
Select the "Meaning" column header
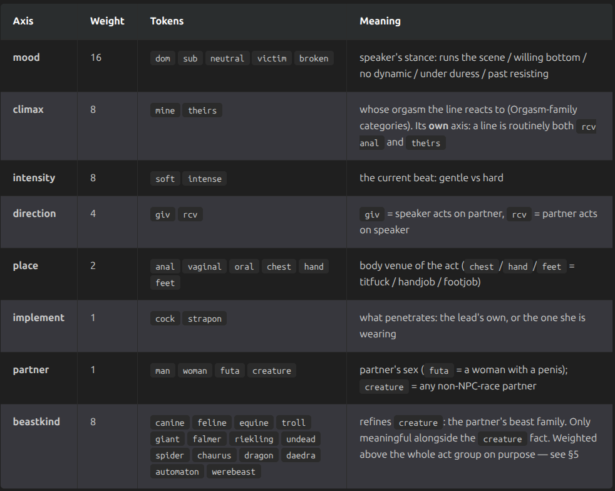[x=380, y=21]
